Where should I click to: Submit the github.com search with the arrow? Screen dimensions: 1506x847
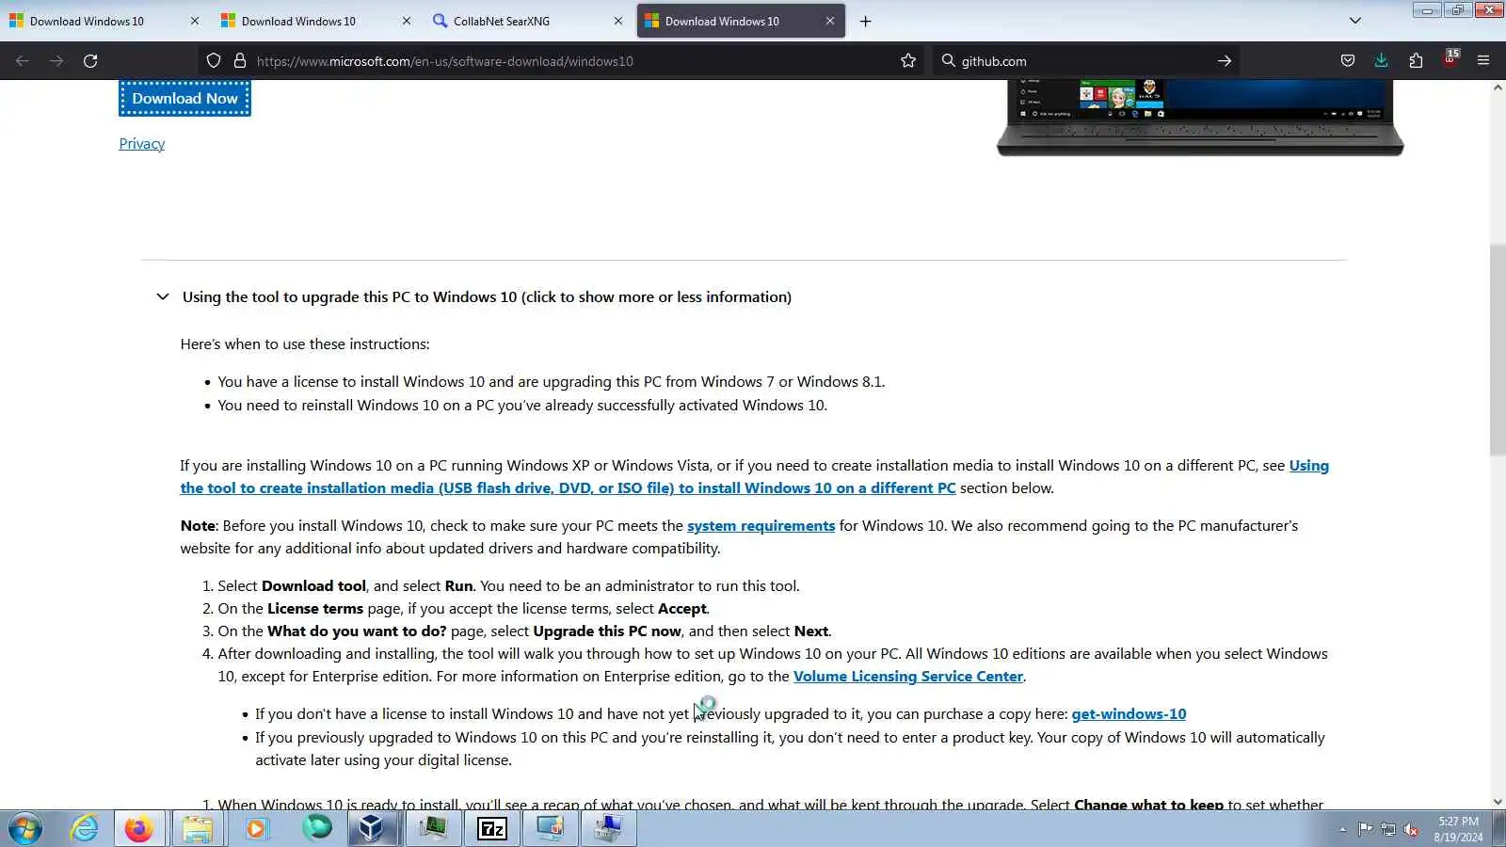tap(1225, 61)
